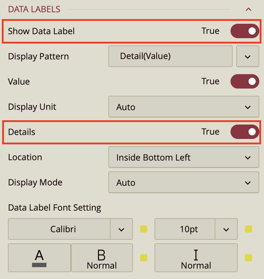Expand the Display Mode dropdown
Image resolution: width=264 pixels, height=279 pixels.
coord(184,183)
